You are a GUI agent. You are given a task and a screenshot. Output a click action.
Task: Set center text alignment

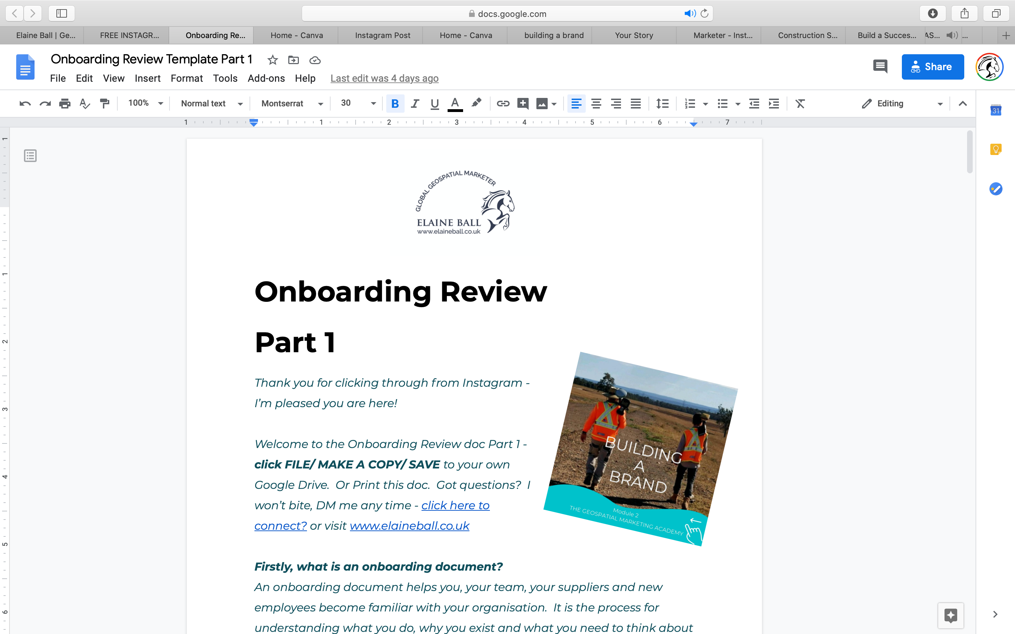[596, 104]
